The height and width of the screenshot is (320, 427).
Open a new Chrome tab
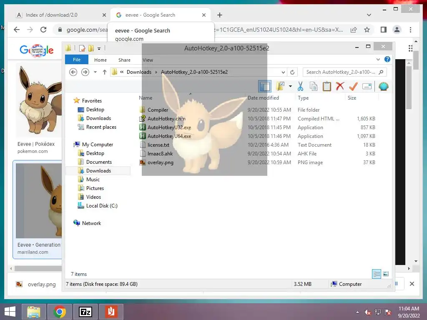coord(219,15)
